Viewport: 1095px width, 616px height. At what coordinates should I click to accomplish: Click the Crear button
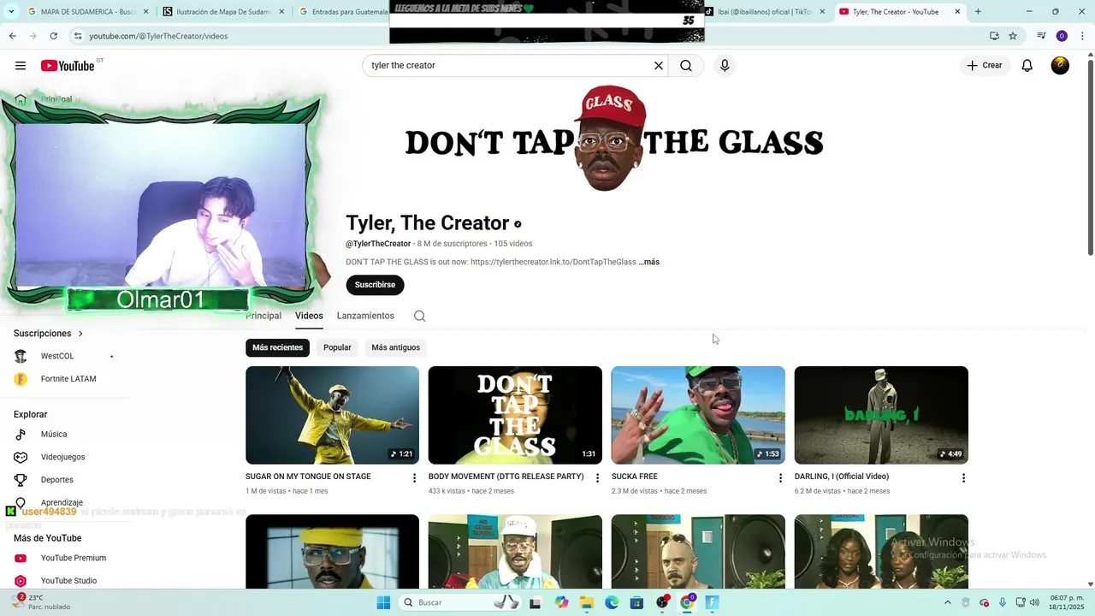985,66
